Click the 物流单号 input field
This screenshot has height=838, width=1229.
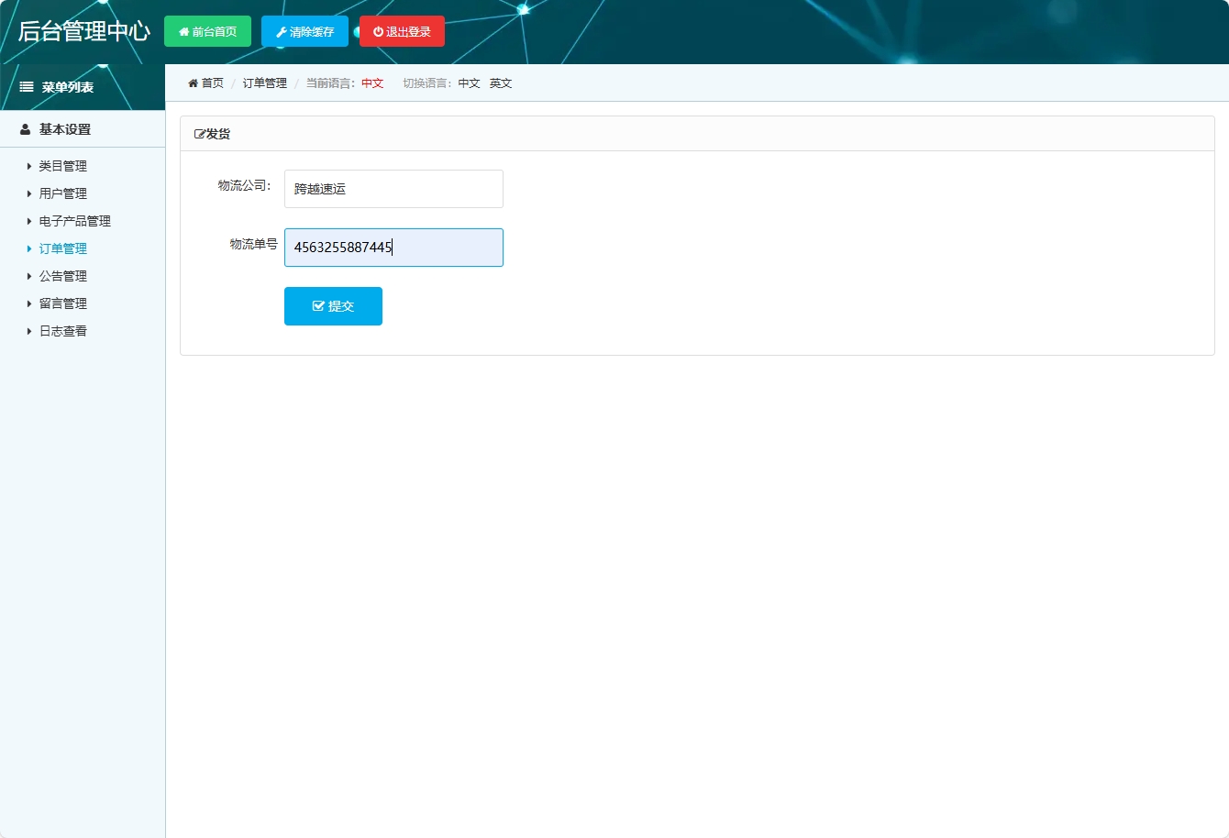pyautogui.click(x=393, y=247)
